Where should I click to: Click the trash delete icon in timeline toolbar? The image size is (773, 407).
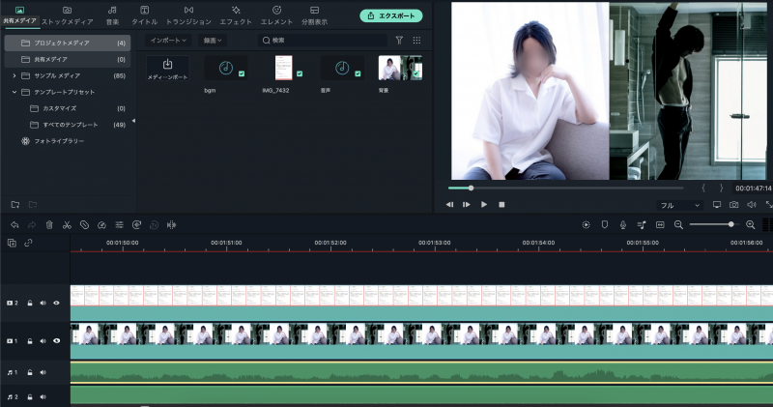[49, 224]
